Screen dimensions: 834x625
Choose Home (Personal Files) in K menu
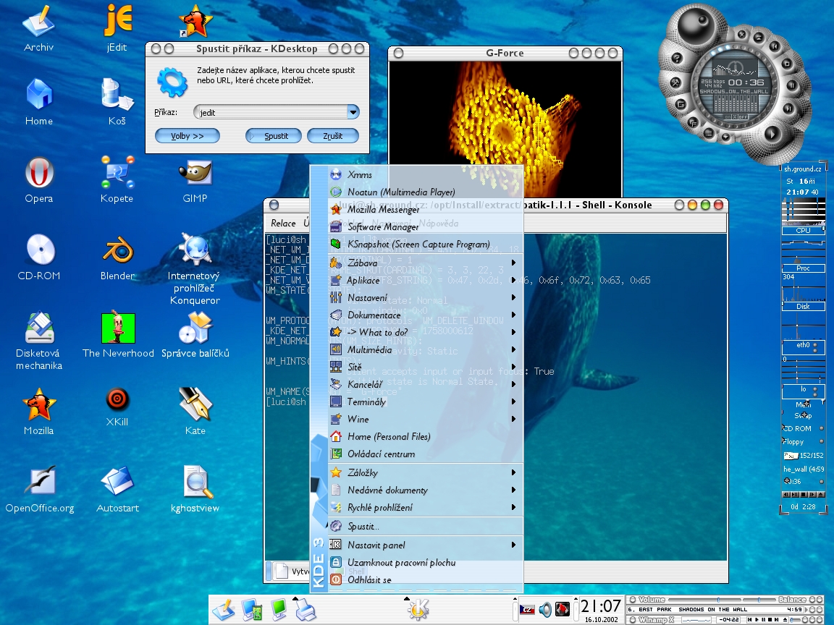tap(426, 436)
